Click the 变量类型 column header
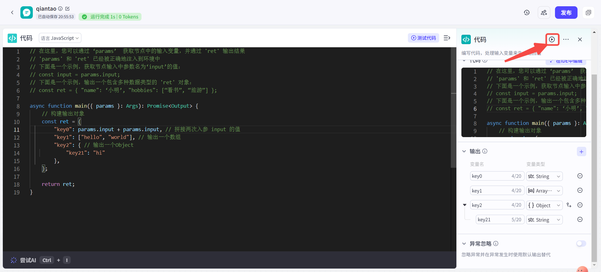Screen dimensions: 601x272 point(536,164)
